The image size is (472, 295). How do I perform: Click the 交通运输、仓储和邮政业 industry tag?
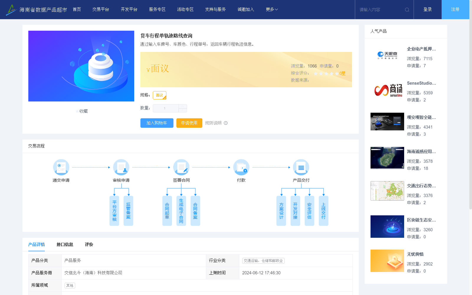[x=263, y=261]
